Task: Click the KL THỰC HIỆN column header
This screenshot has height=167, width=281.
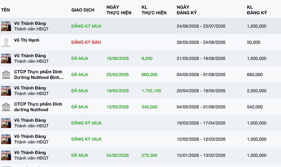Action: pos(154,10)
